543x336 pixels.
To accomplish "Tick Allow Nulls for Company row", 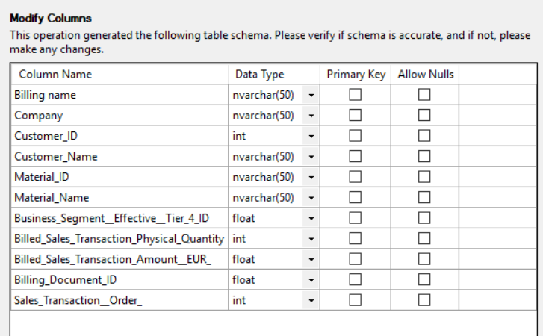I will (424, 116).
